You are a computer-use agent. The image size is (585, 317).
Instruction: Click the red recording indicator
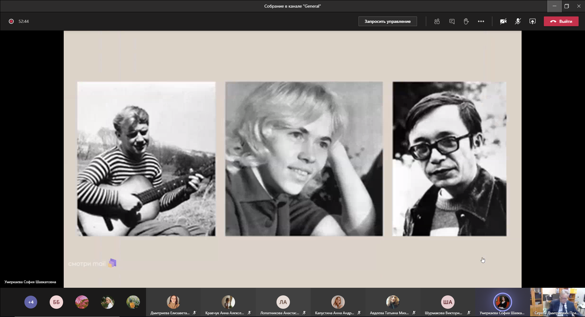click(11, 21)
